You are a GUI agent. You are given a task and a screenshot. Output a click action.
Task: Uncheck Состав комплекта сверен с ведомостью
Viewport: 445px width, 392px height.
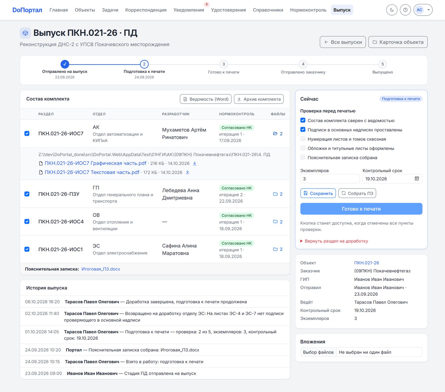click(303, 120)
